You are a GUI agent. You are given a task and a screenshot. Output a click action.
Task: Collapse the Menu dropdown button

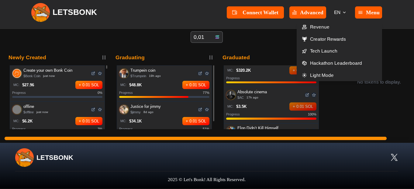pos(368,12)
